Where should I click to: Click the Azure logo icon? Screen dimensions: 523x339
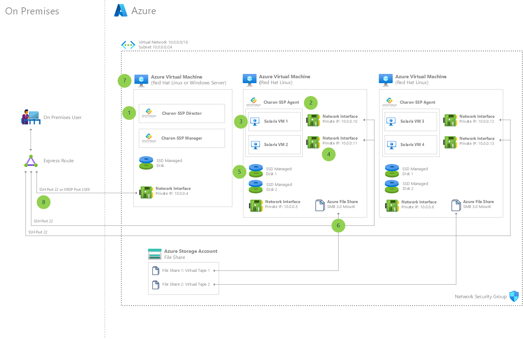click(121, 10)
